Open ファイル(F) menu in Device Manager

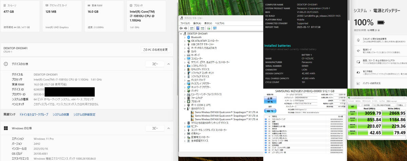pyautogui.click(x=185, y=23)
